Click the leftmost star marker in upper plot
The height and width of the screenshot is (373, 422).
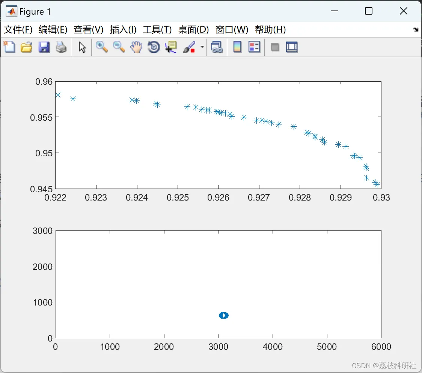[x=58, y=95]
